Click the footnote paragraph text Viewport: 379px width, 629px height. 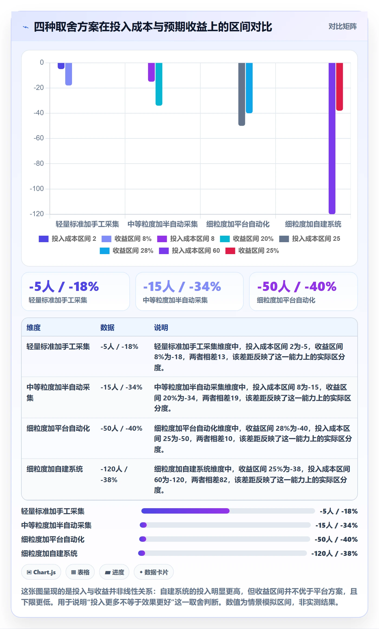(x=190, y=597)
